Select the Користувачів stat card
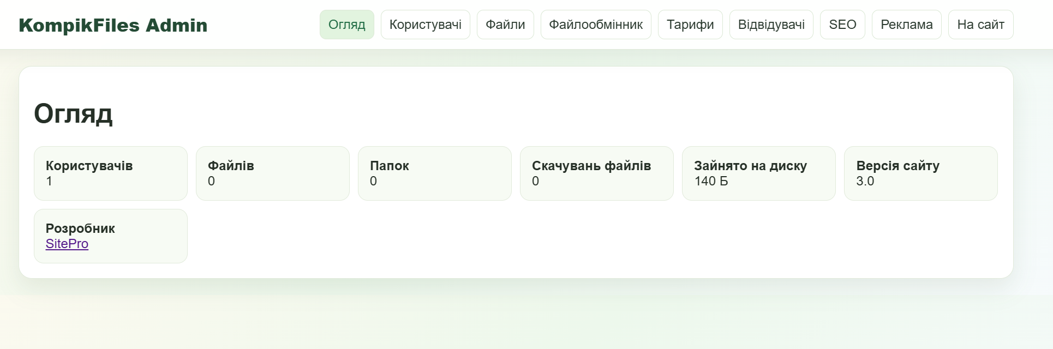 pyautogui.click(x=111, y=173)
